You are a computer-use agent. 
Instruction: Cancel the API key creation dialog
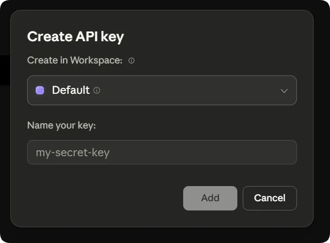pyautogui.click(x=269, y=198)
